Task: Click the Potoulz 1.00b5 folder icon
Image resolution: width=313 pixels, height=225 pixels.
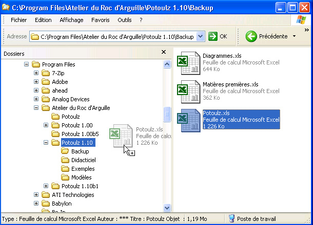Action: coord(55,134)
